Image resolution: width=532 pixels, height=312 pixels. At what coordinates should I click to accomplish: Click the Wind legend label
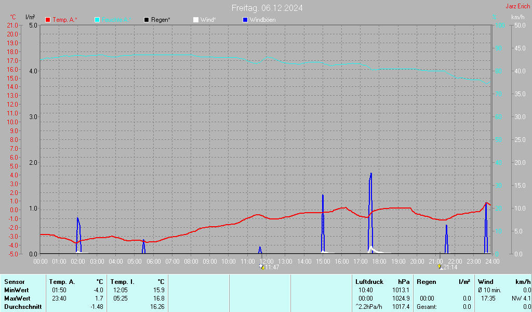click(208, 20)
